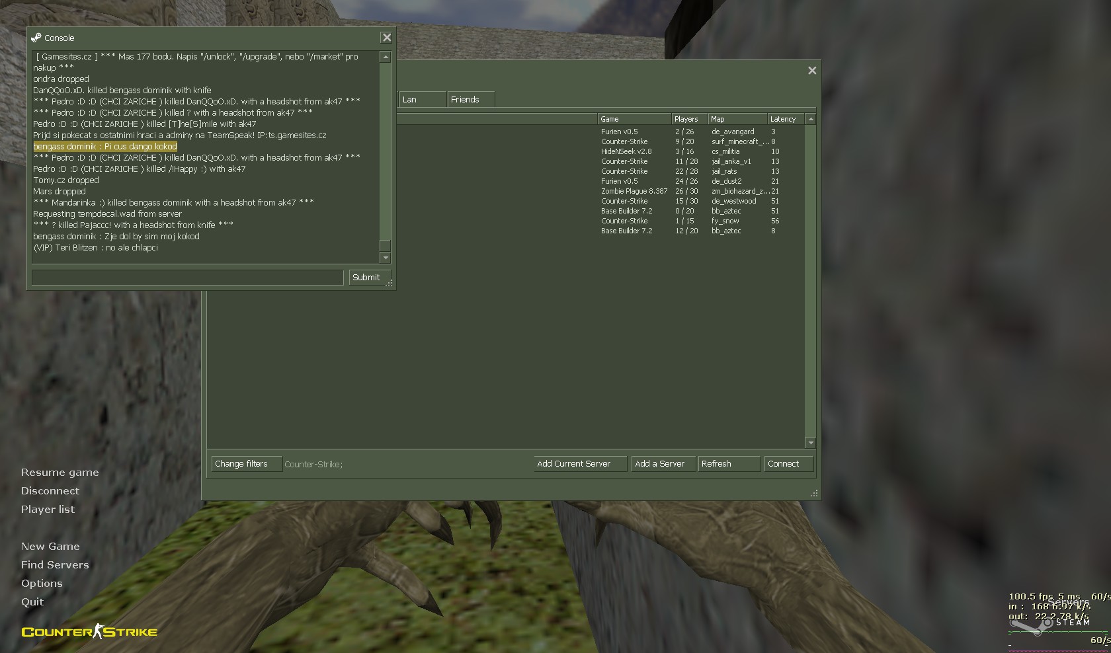This screenshot has height=653, width=1111.
Task: Click the console scrollbar thumb
Action: 386,246
